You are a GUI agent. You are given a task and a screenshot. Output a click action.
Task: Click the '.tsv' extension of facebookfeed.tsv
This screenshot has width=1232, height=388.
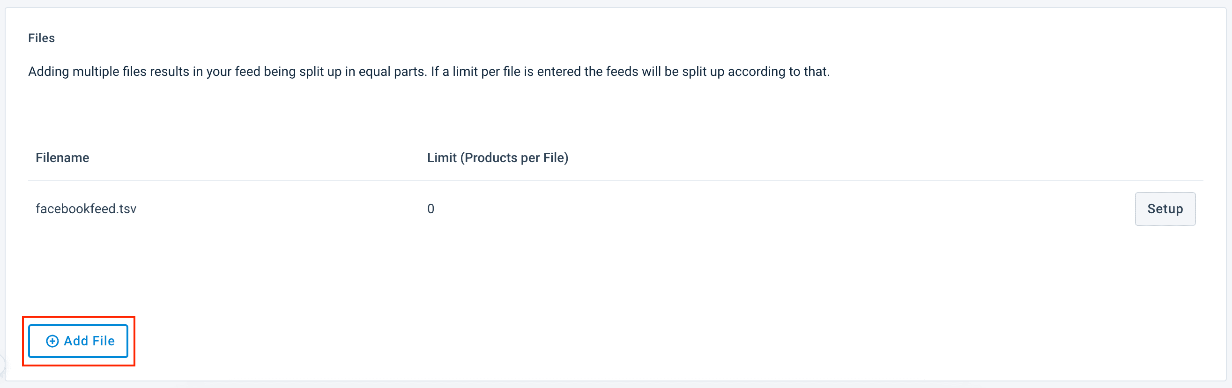(x=126, y=209)
